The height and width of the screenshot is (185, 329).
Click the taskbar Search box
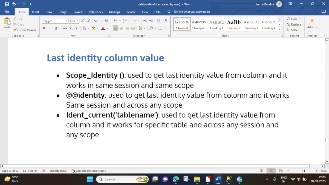pos(123,179)
